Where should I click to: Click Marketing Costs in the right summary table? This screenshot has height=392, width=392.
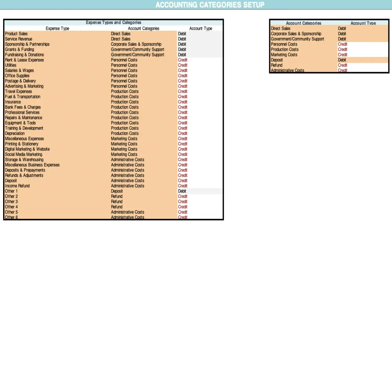click(284, 55)
